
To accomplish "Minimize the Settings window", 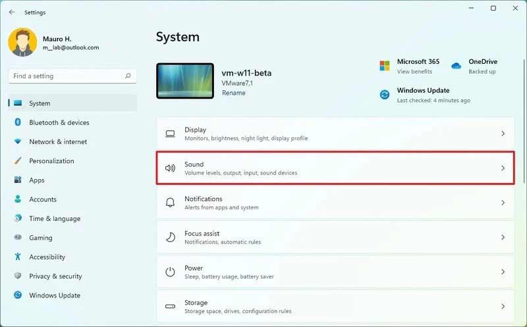I will pyautogui.click(x=471, y=8).
